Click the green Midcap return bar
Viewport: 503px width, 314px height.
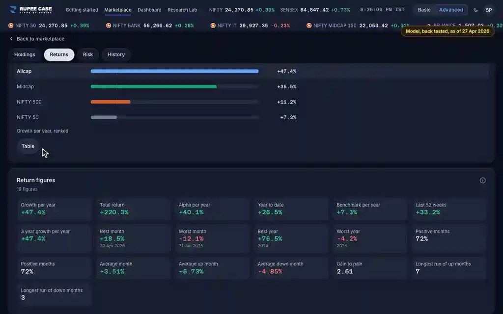click(x=154, y=86)
